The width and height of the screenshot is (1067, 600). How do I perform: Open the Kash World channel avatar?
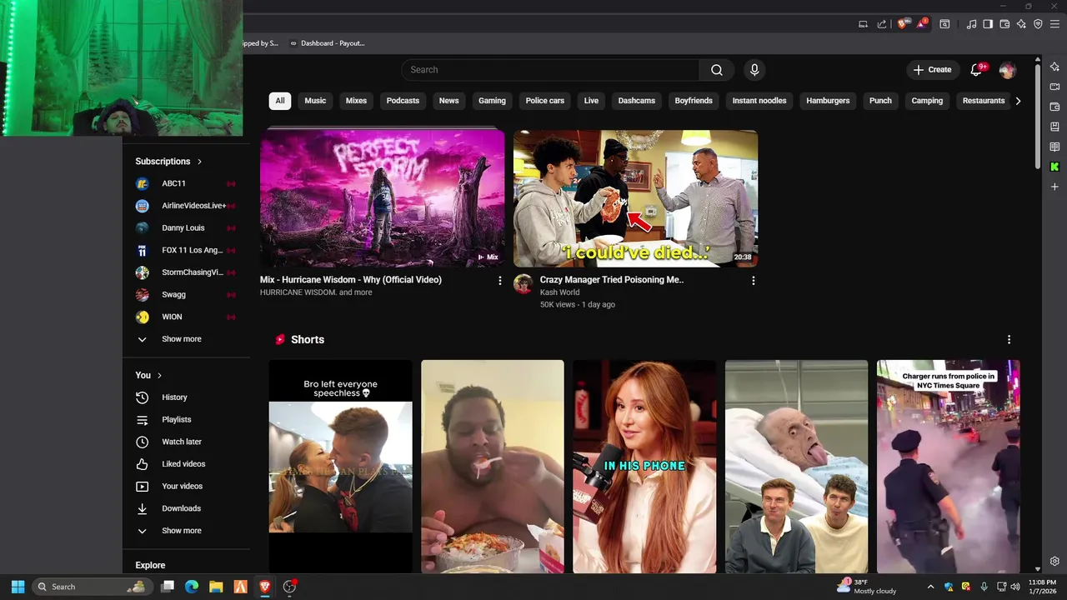[x=523, y=284]
